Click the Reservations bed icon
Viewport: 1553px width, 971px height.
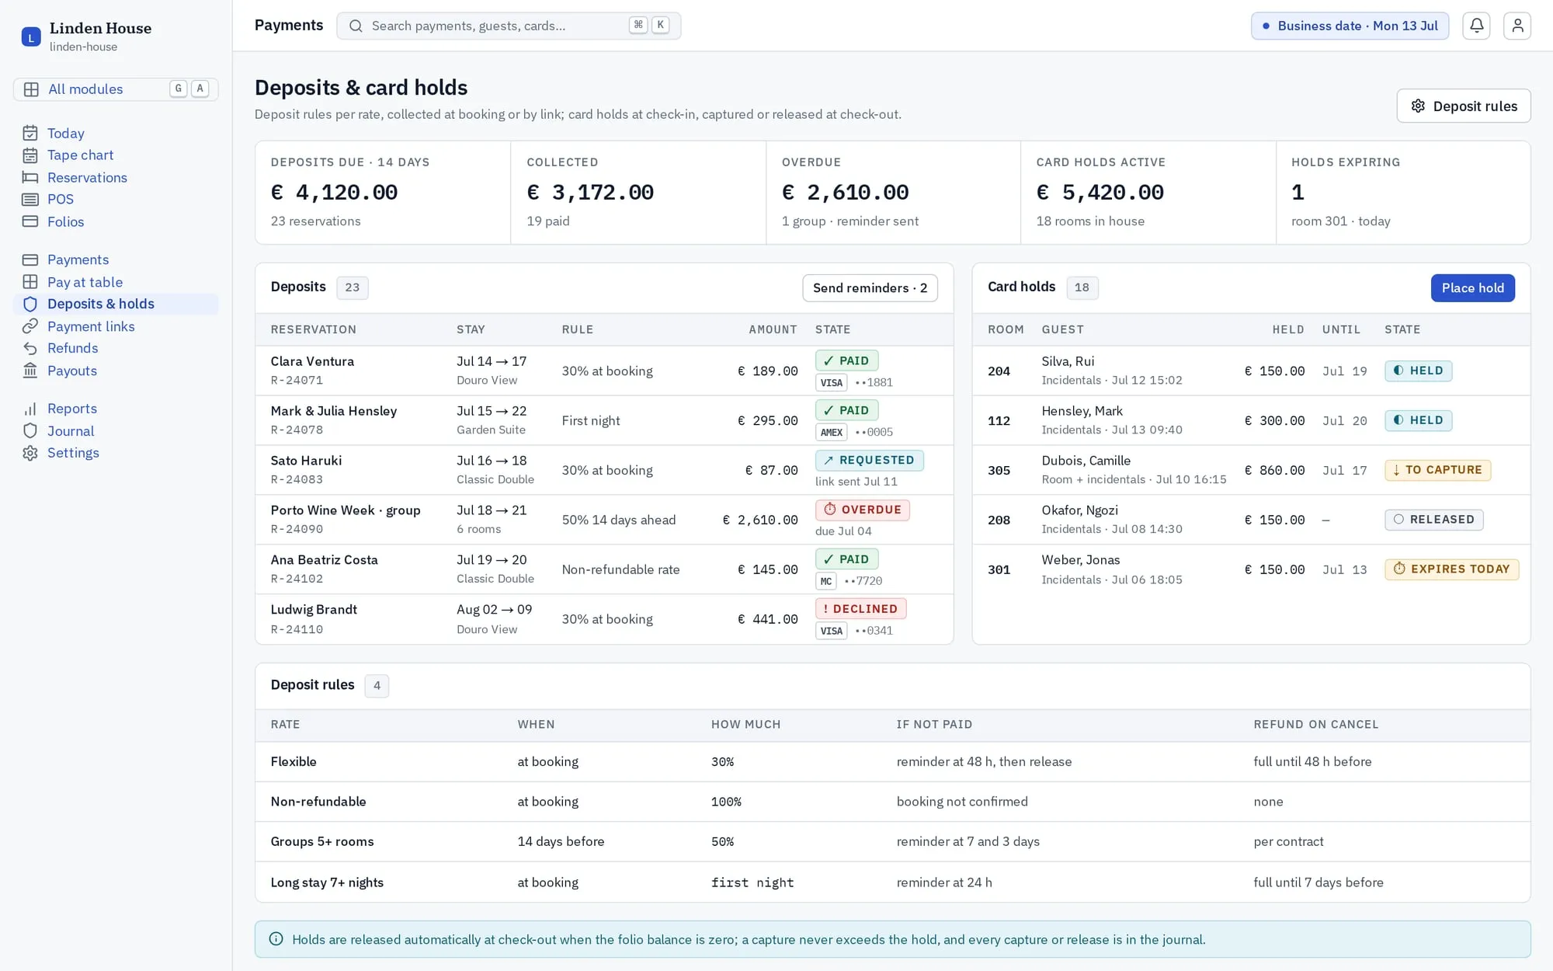[30, 177]
